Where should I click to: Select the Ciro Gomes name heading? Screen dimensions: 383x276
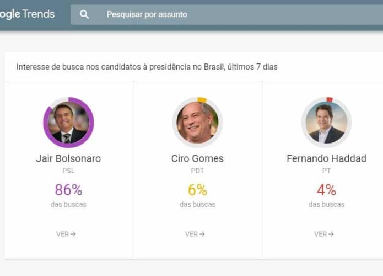(197, 158)
